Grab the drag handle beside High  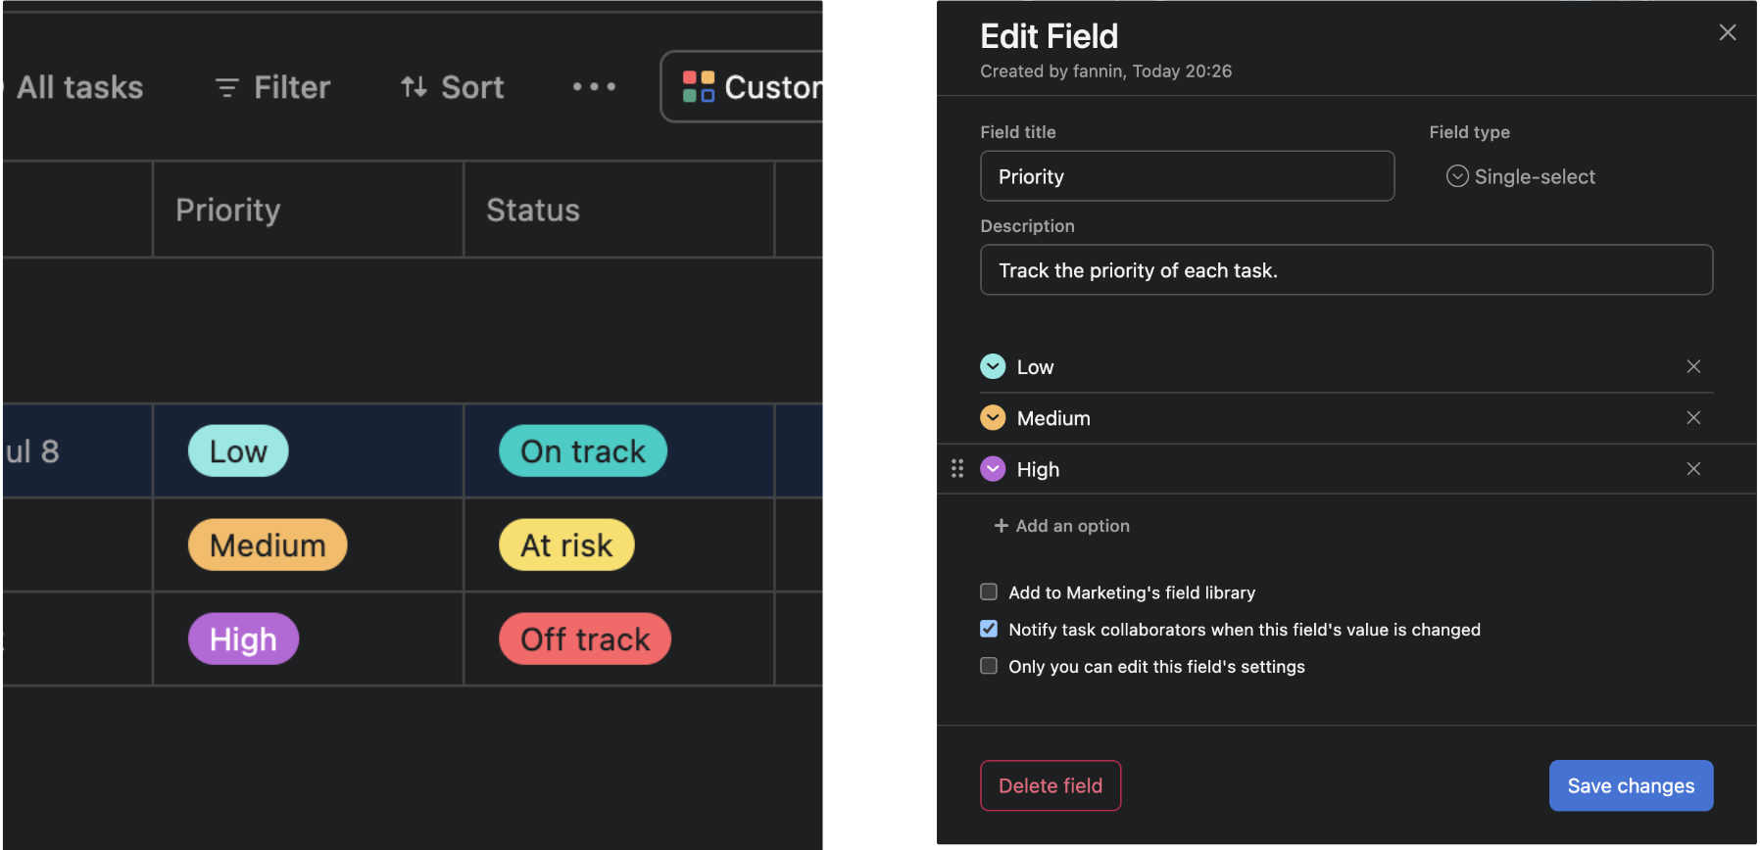pos(957,468)
